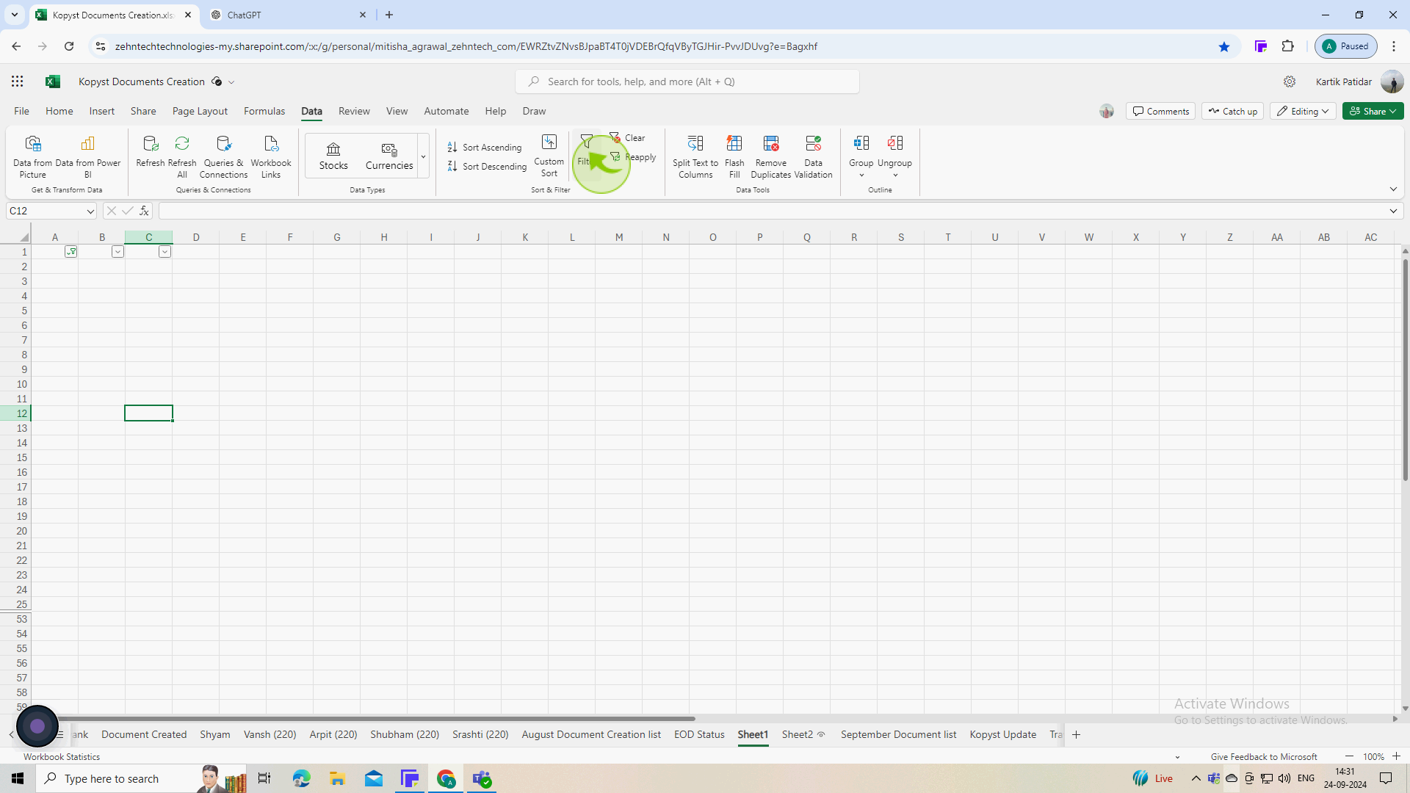Open Data Validation
The height and width of the screenshot is (793, 1410).
click(813, 156)
